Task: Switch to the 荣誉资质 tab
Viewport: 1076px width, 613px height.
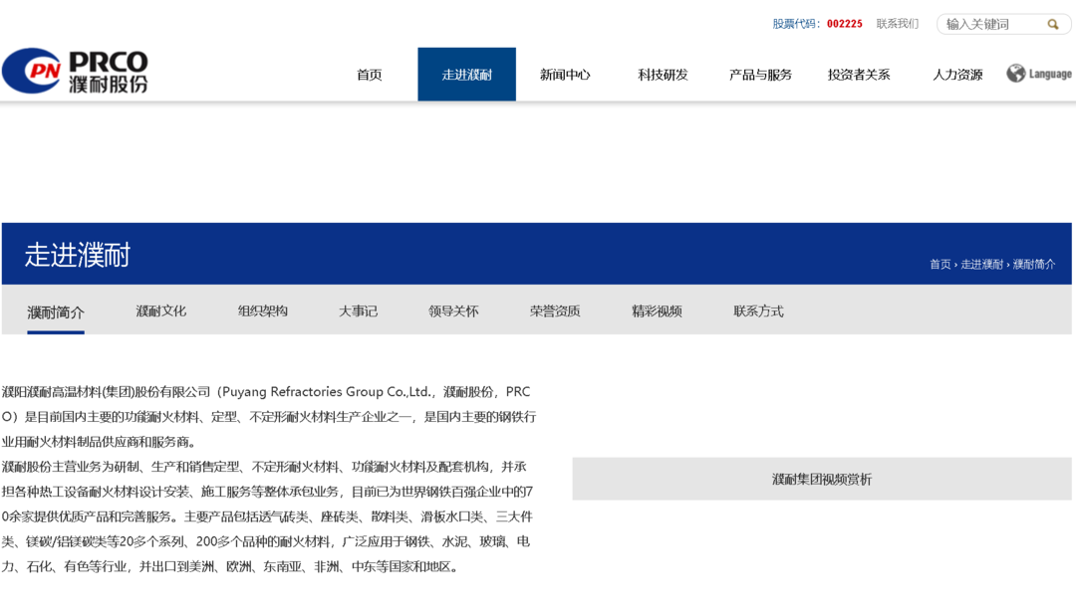Action: coord(555,311)
